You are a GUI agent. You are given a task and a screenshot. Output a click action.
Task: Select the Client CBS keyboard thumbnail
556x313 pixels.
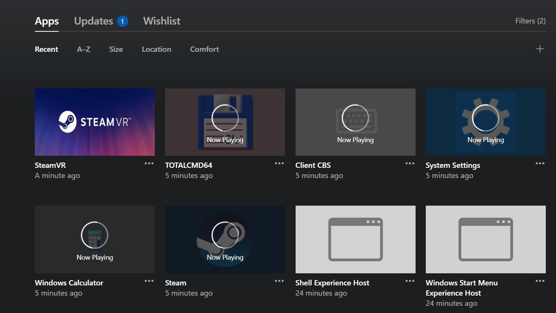click(355, 122)
